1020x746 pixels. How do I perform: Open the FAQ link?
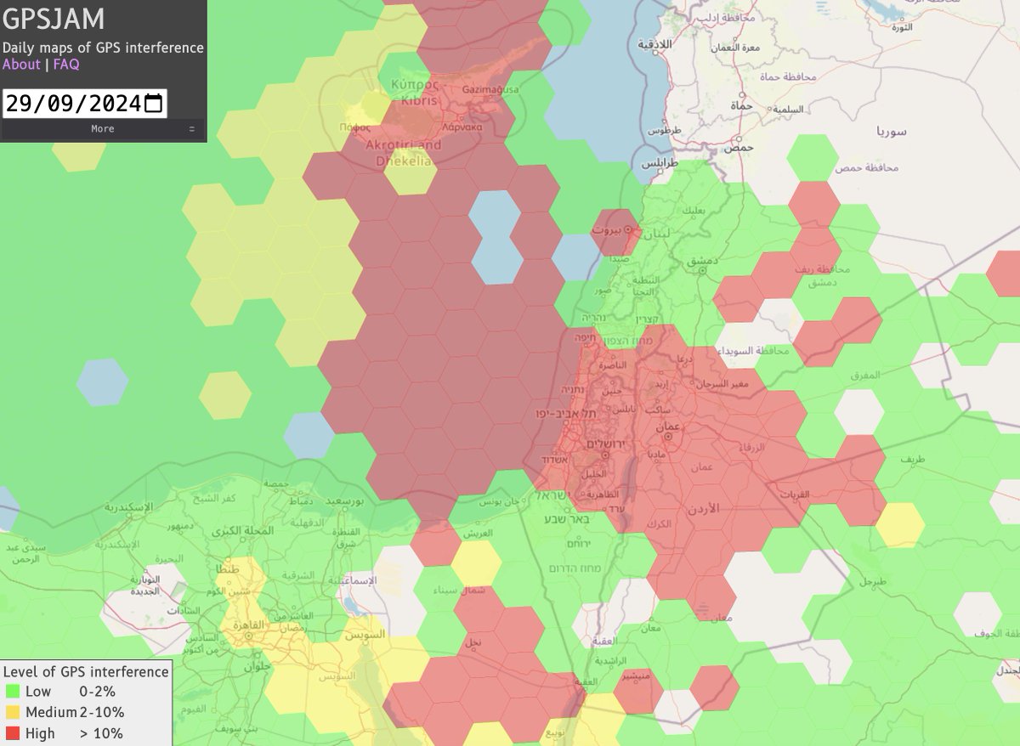[x=66, y=65]
